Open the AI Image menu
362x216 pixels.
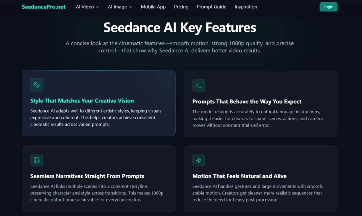[117, 7]
